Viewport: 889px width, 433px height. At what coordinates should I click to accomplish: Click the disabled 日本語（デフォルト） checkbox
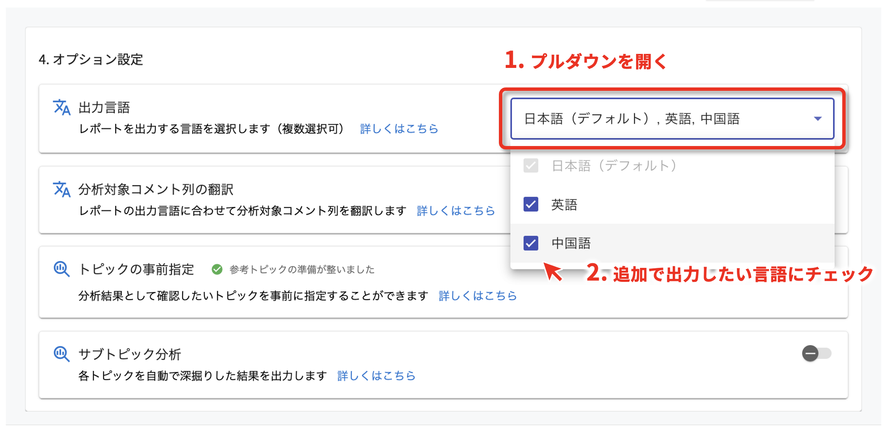click(531, 166)
